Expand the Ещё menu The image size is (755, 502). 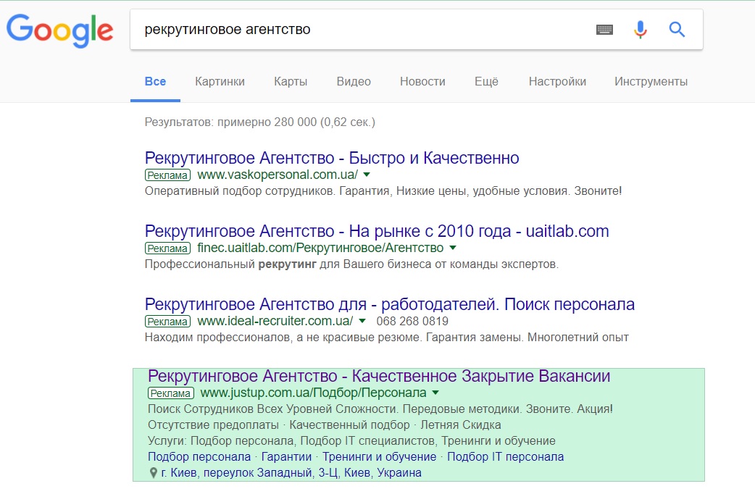pyautogui.click(x=486, y=81)
